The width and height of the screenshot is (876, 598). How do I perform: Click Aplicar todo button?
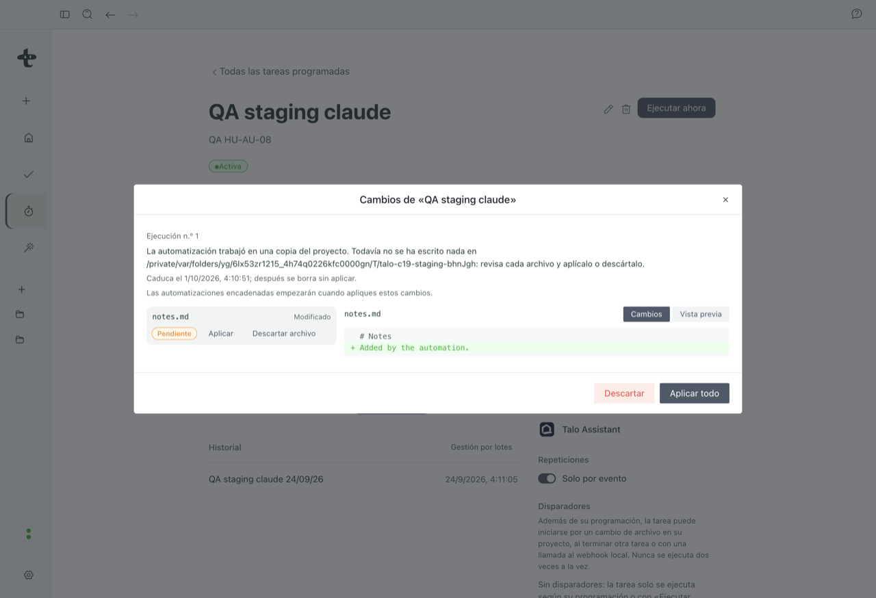[x=694, y=393]
